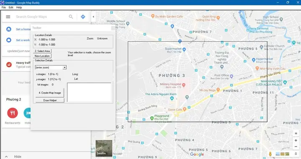Click the Hide chevron at panel bottom
301x159 pixels.
tap(6, 156)
